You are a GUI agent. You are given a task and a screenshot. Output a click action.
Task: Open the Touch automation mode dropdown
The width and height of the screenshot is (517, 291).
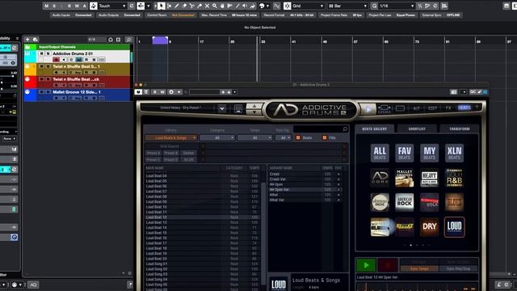(112, 6)
